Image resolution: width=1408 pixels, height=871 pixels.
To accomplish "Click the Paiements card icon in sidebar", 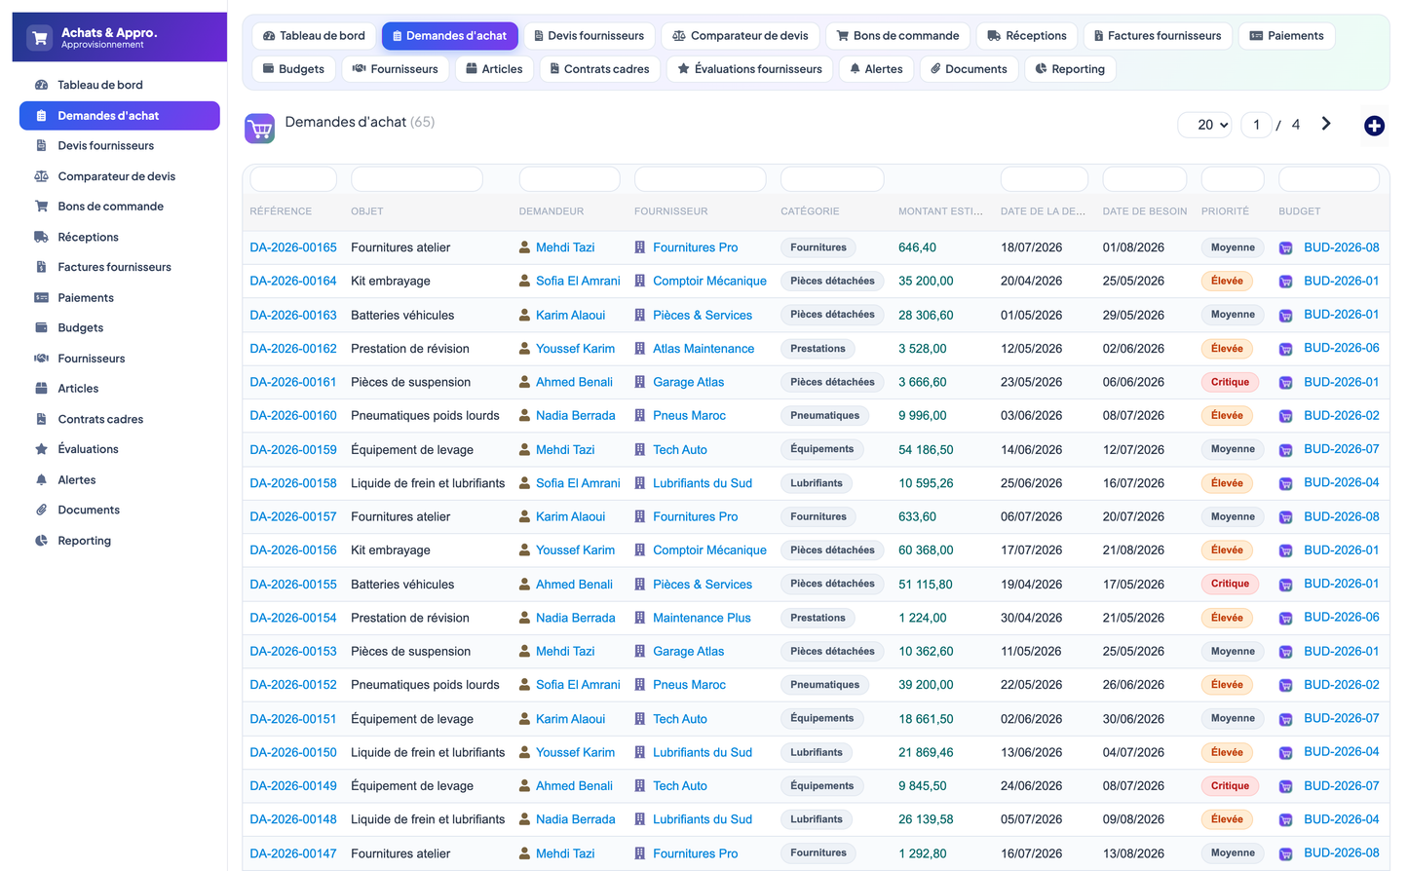I will [41, 298].
